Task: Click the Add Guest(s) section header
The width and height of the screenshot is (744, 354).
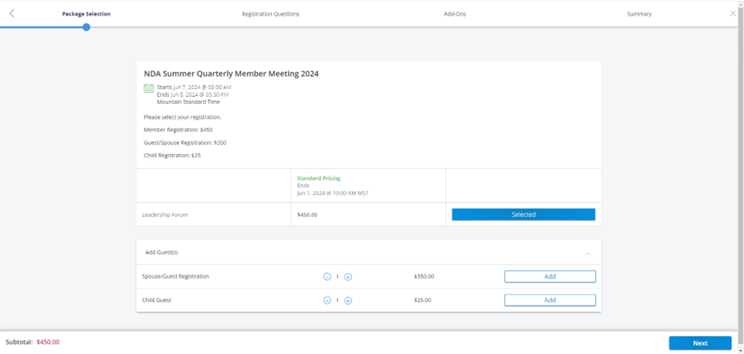Action: (x=162, y=252)
